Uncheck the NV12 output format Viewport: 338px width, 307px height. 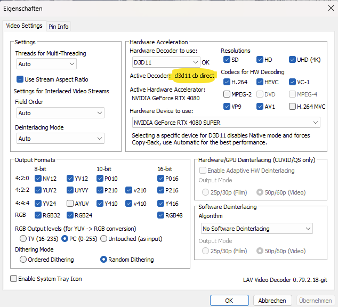click(x=38, y=179)
